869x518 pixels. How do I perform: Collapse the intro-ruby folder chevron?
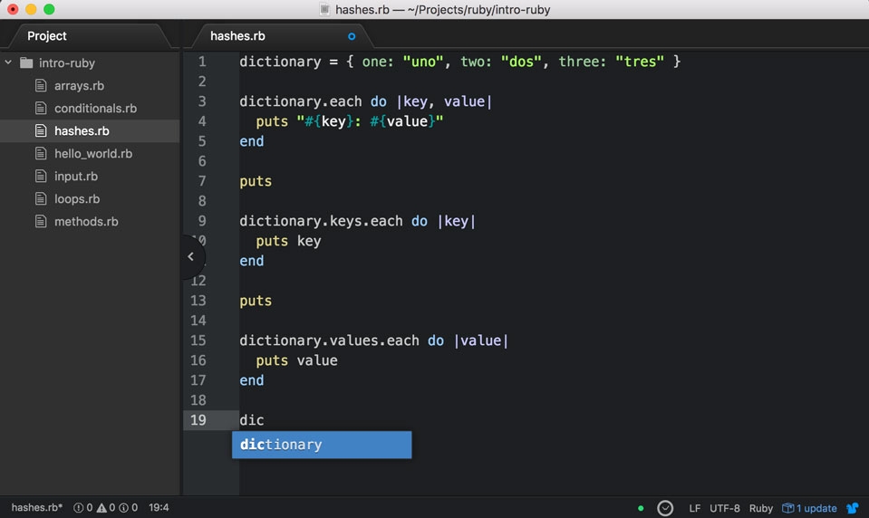pyautogui.click(x=9, y=63)
